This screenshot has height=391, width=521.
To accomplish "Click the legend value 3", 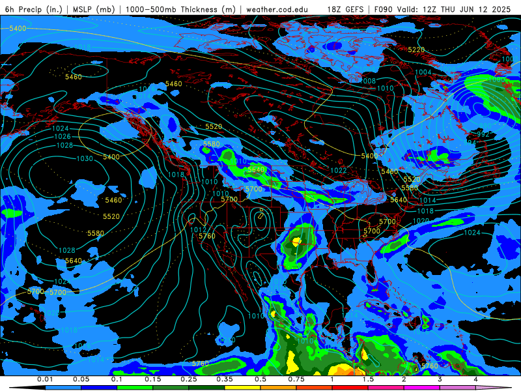I will point(440,379).
